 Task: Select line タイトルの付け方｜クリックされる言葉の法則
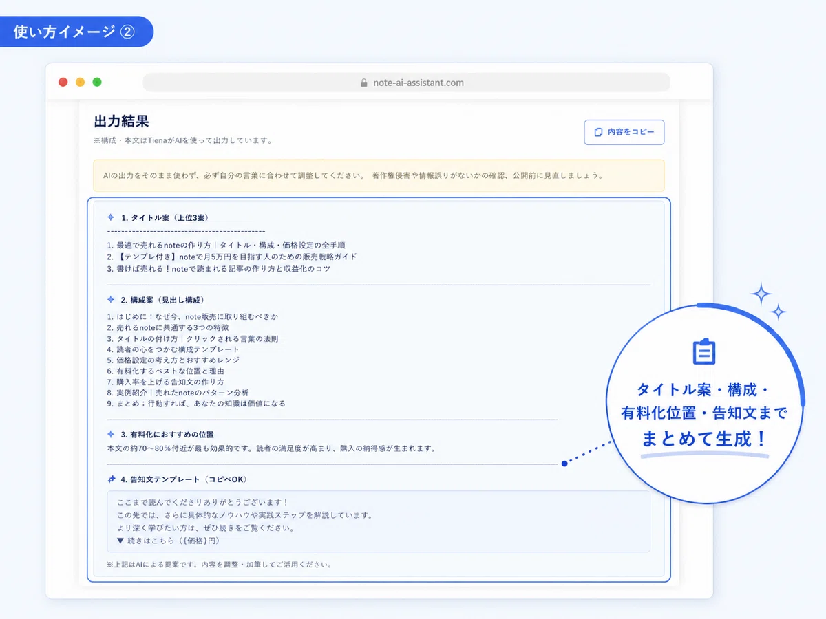point(193,339)
